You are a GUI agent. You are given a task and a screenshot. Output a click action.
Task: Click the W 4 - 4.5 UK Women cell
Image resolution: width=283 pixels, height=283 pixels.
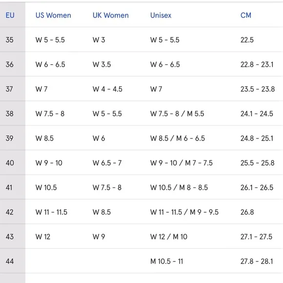pyautogui.click(x=107, y=89)
